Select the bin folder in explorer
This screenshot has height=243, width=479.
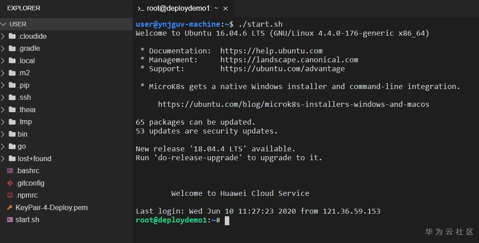(x=22, y=134)
